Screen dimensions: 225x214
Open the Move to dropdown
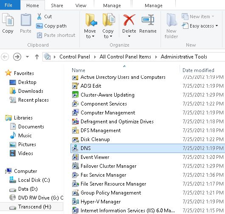coord(90,33)
